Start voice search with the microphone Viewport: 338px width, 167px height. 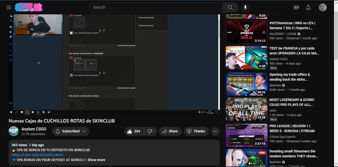[x=245, y=7]
